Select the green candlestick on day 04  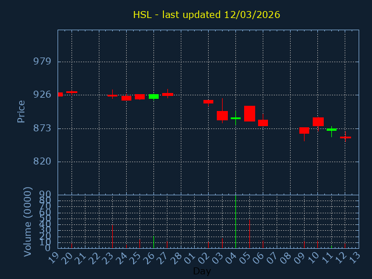click(235, 118)
